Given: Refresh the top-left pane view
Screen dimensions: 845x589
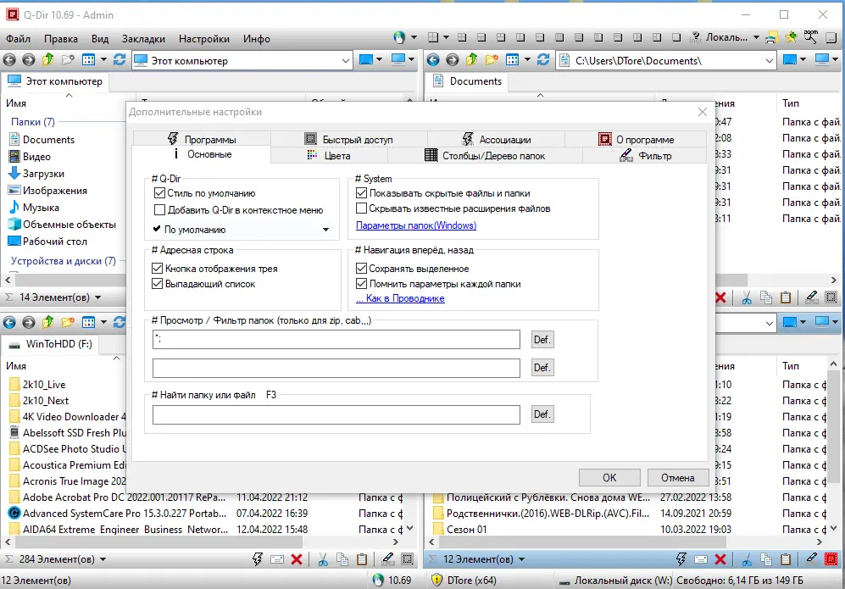Looking at the screenshot, I should click(120, 60).
